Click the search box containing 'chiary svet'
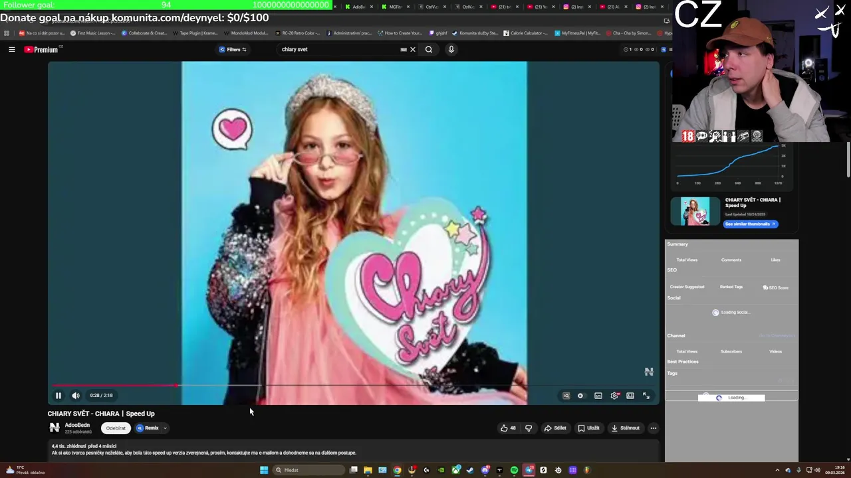Screen dimensions: 851x478 pyautogui.click(x=339, y=49)
